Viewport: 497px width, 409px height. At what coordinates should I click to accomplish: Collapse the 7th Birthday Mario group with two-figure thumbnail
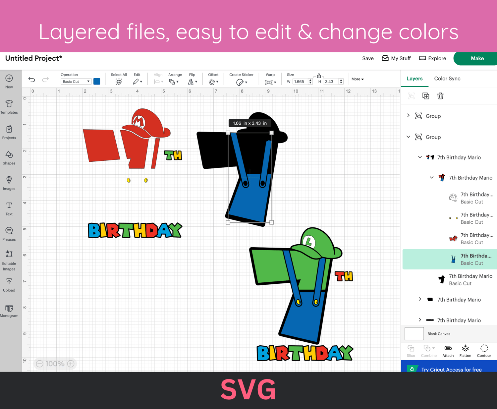(x=420, y=157)
